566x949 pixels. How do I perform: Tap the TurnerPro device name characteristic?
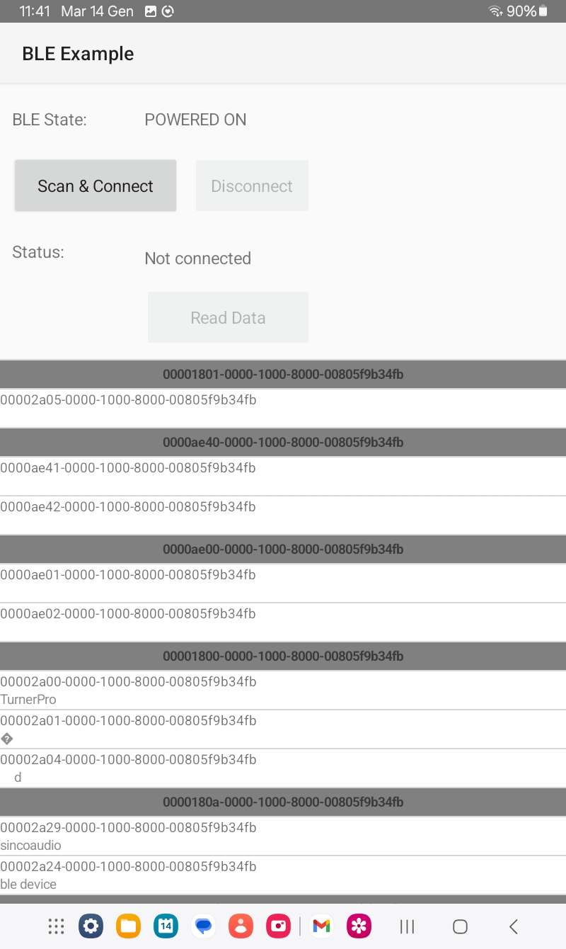[283, 690]
